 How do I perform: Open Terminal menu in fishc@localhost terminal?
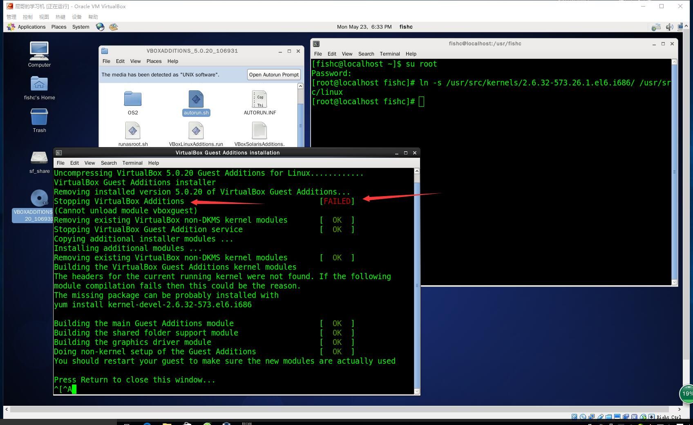tap(389, 54)
